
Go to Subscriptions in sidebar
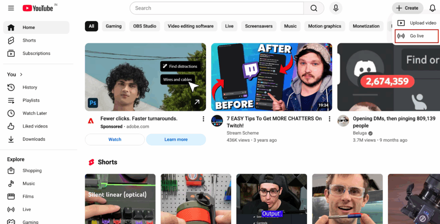click(36, 53)
